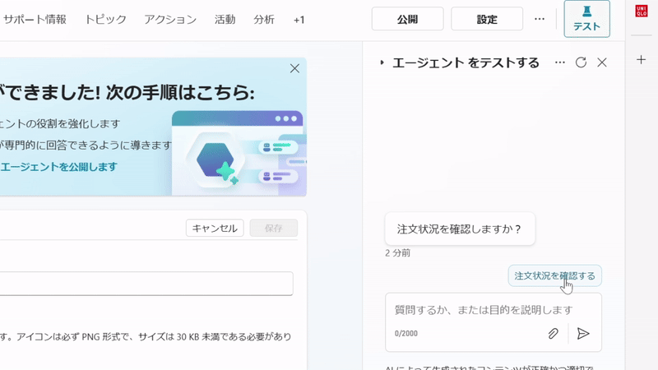Screen dimensions: 658x370
Task: Close the エージェント をテストする panel
Action: tap(602, 62)
